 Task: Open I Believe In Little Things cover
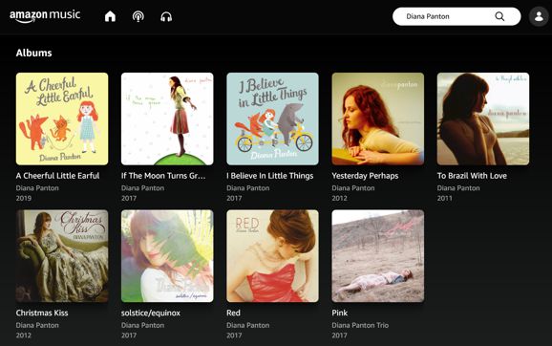pos(272,119)
